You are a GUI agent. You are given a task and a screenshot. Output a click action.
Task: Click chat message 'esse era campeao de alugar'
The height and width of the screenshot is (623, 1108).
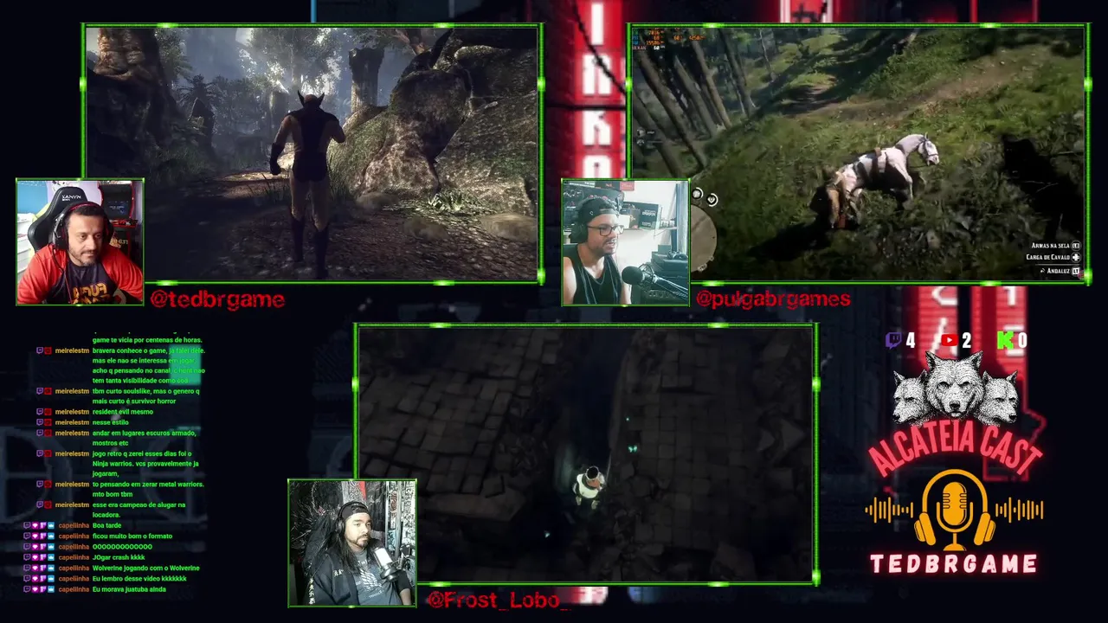point(138,510)
